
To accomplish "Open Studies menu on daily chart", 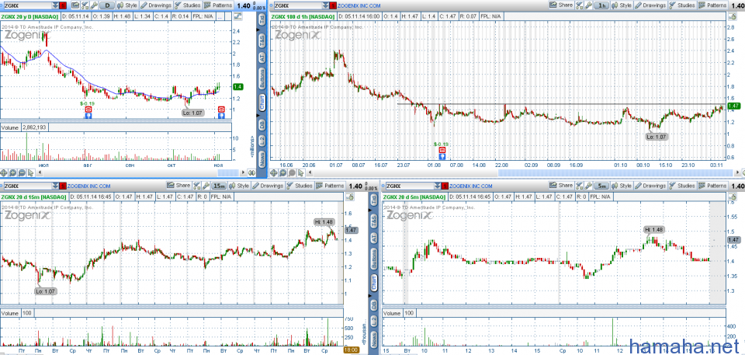I will tap(188, 5).
